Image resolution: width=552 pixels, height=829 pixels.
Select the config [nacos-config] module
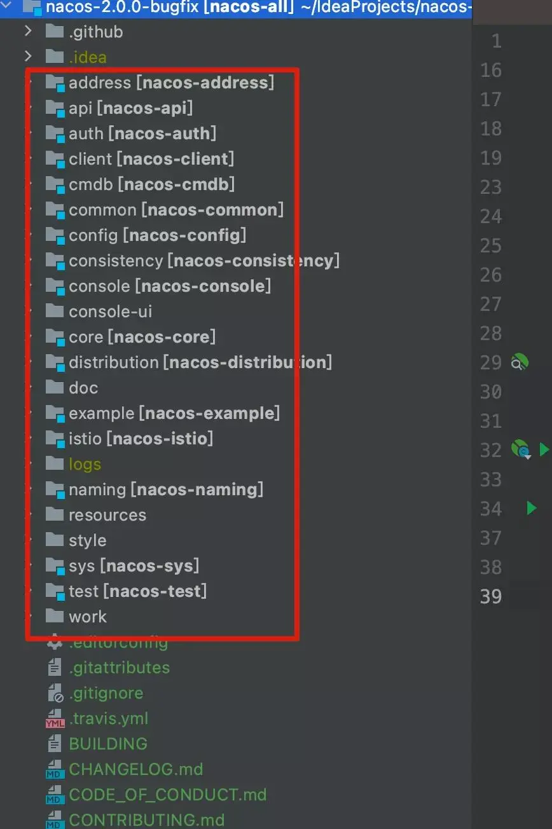click(157, 235)
